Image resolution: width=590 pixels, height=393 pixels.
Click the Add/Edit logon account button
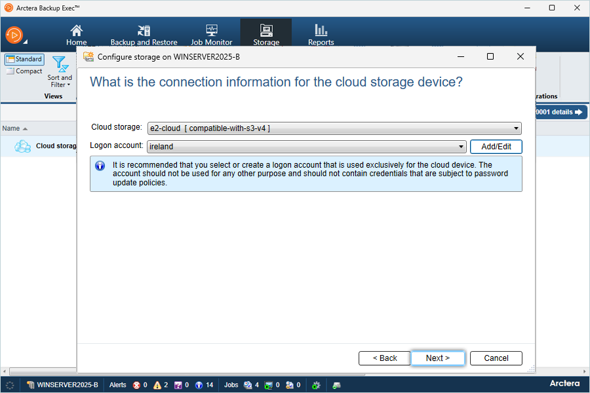coord(496,147)
